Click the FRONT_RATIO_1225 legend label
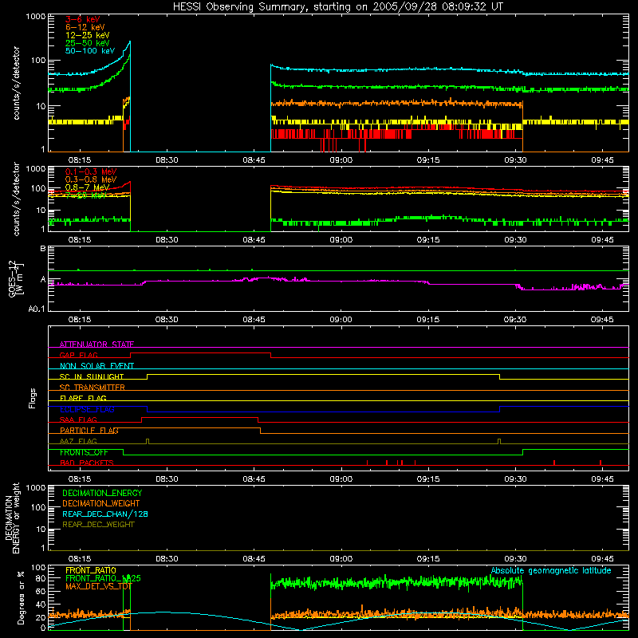 tap(103, 578)
